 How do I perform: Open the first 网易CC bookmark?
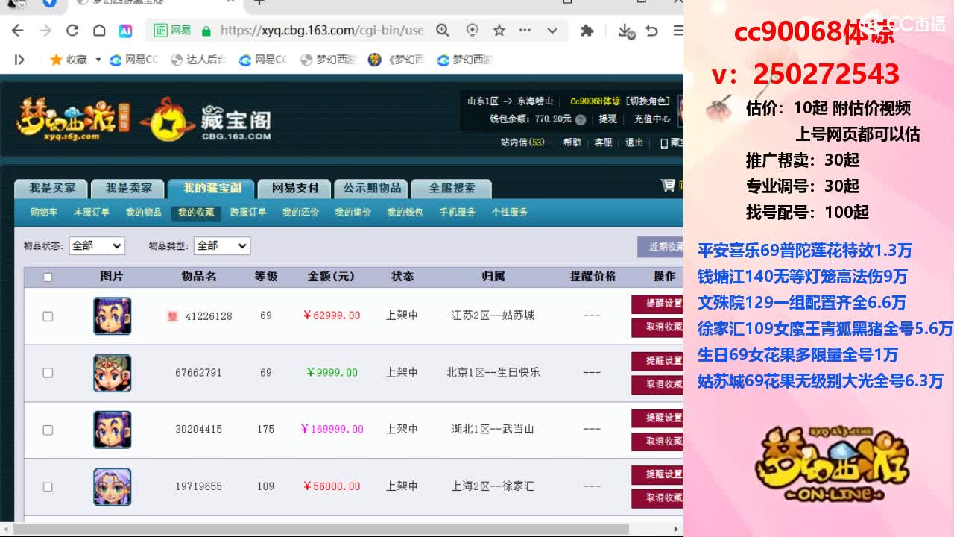pos(134,60)
